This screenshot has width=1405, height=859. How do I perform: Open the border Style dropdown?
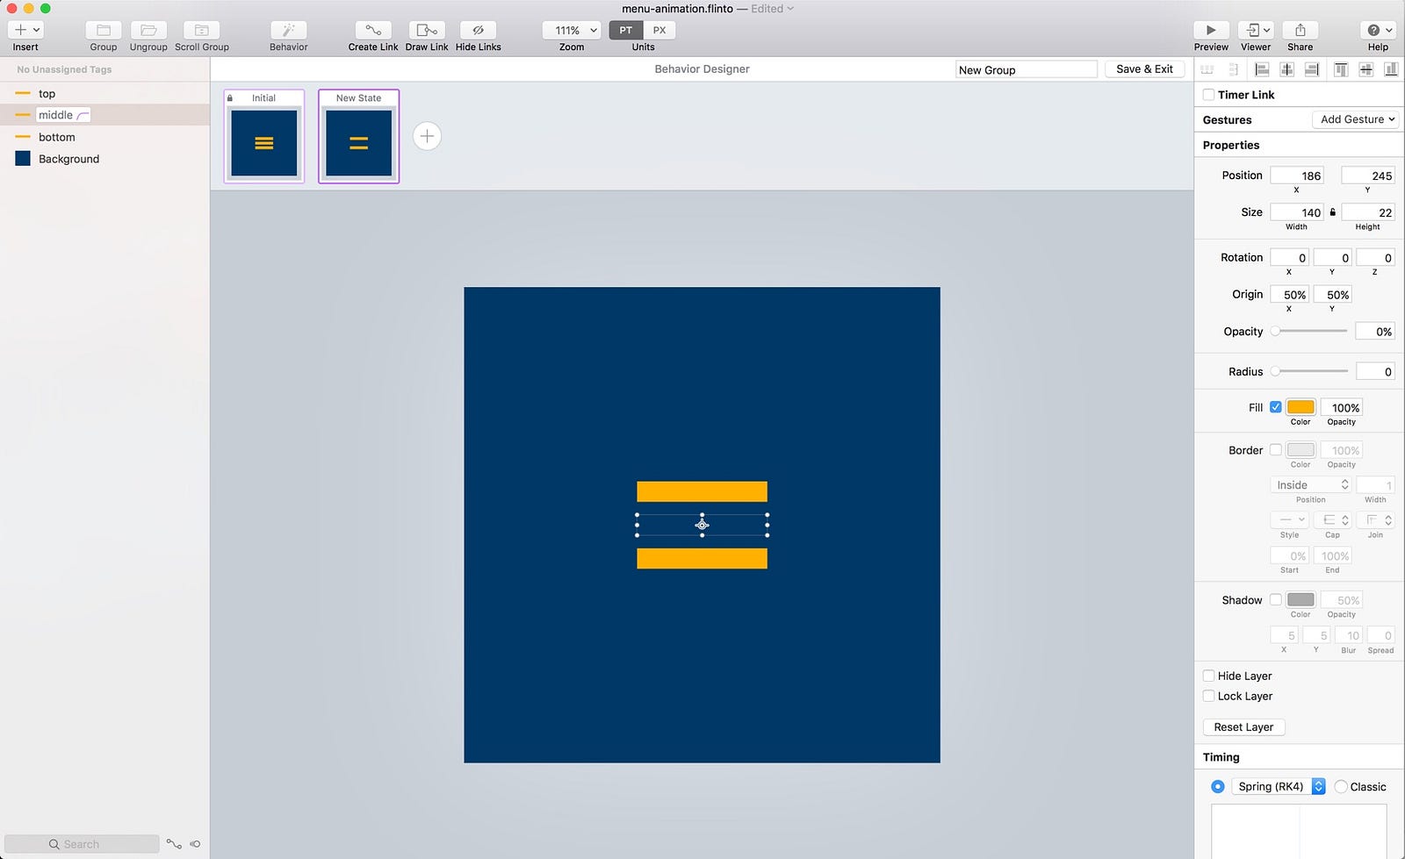[x=1290, y=520]
